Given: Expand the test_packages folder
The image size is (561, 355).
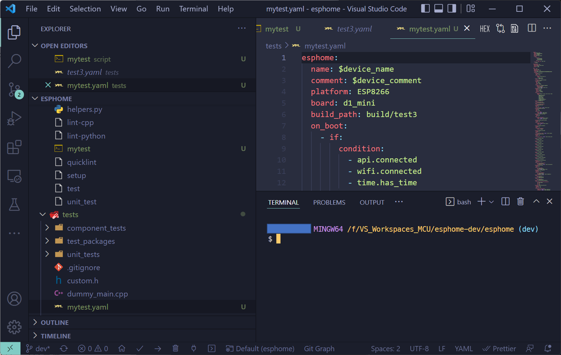Looking at the screenshot, I should tap(47, 241).
